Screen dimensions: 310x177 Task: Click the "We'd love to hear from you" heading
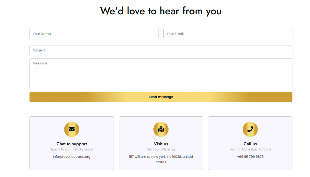[x=161, y=11]
